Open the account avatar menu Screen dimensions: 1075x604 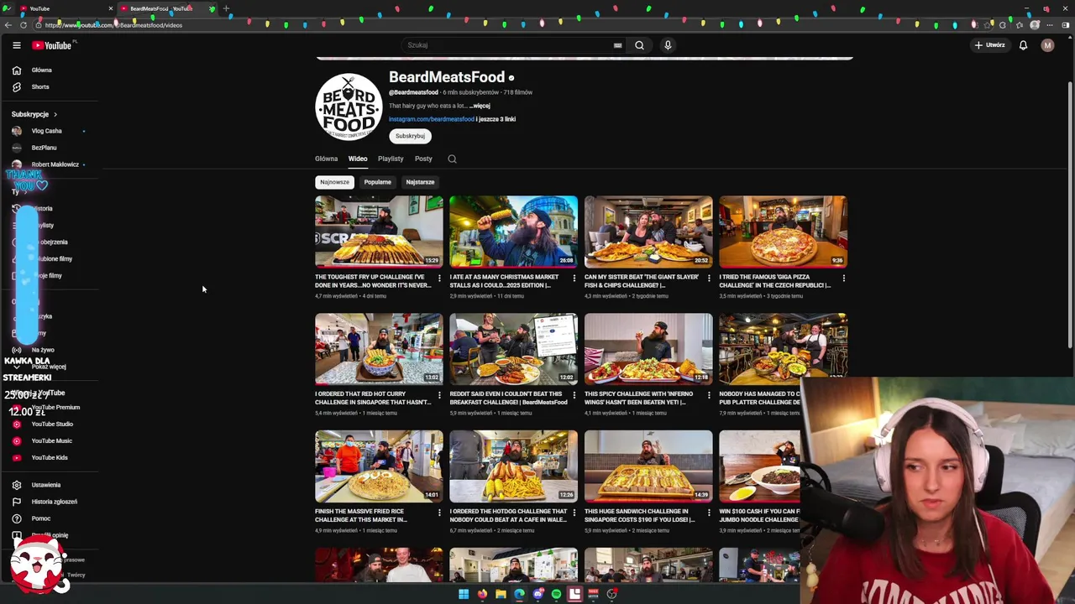coord(1047,45)
